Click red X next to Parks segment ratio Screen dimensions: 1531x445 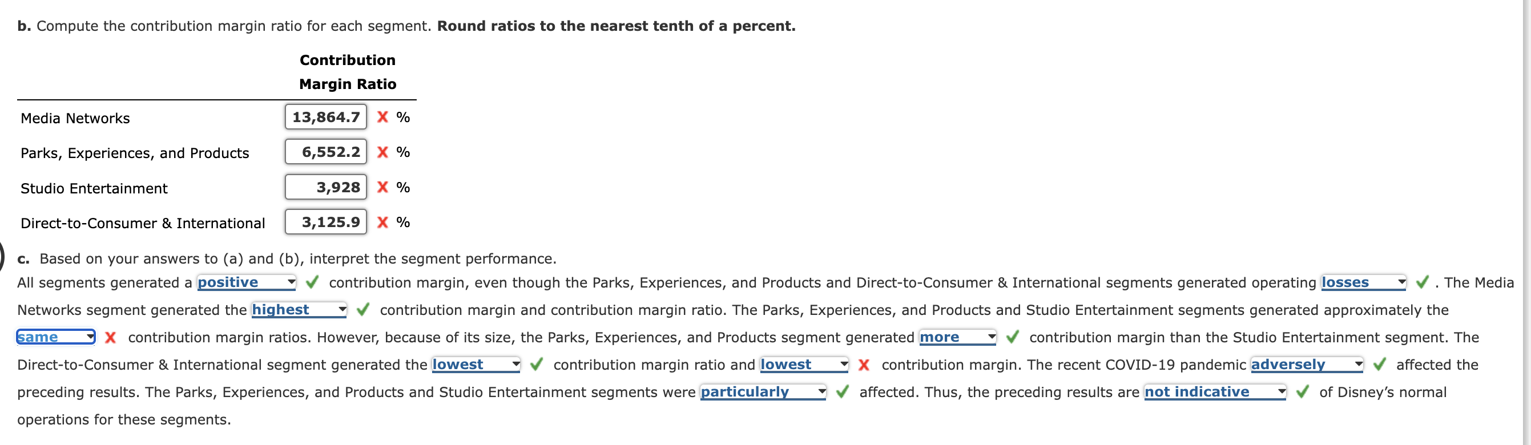(382, 152)
